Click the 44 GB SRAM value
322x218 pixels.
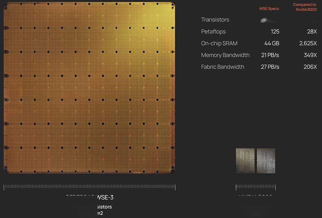(271, 43)
